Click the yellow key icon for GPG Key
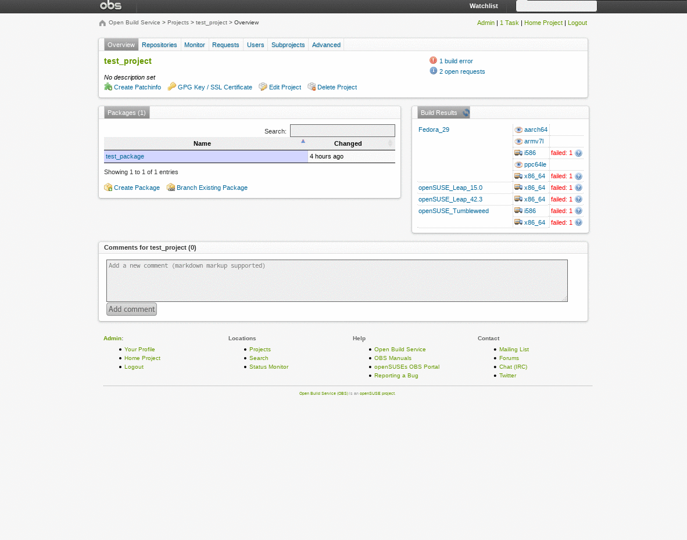687x540 pixels. tap(172, 87)
